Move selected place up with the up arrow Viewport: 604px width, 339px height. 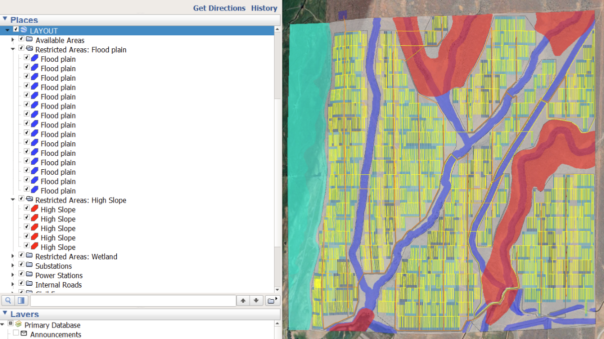[x=243, y=301]
